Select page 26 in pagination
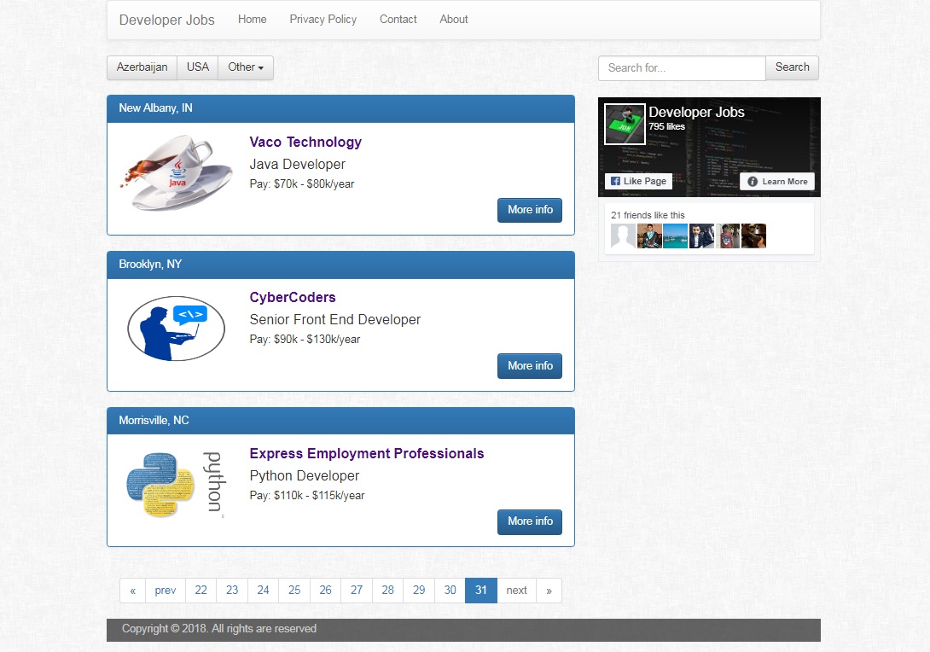Viewport: 930px width, 652px height. click(x=326, y=591)
